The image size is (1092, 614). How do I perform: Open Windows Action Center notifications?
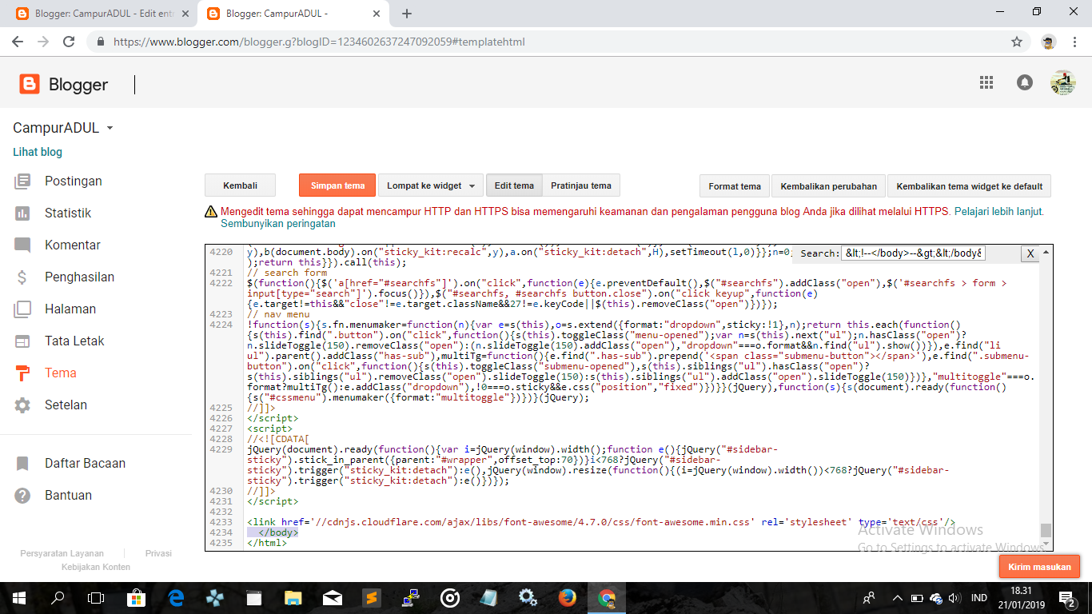pyautogui.click(x=1067, y=598)
